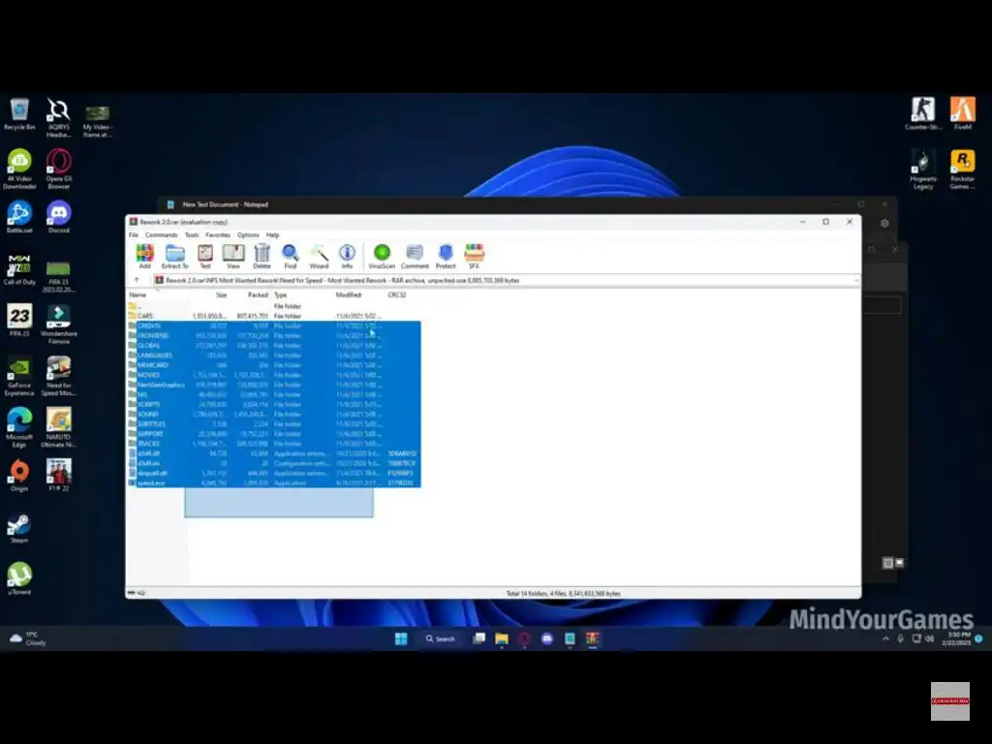Open the Discord desktop shortcut

pos(59,218)
